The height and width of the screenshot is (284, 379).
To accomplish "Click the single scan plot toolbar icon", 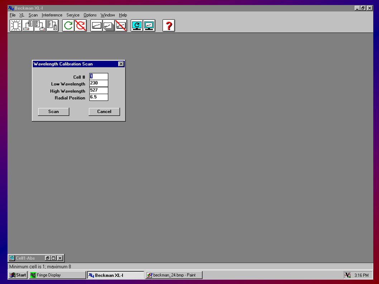I will 96,26.
